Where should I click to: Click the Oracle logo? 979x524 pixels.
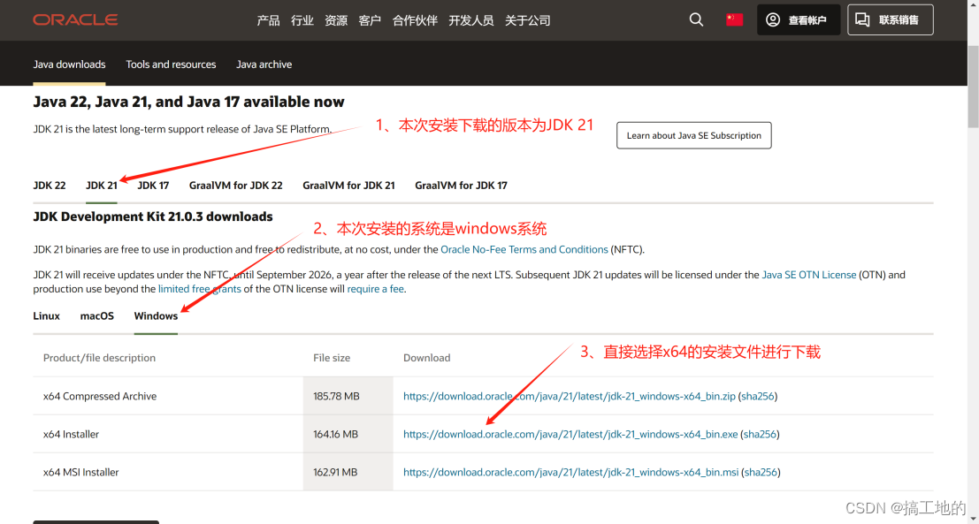pyautogui.click(x=75, y=20)
